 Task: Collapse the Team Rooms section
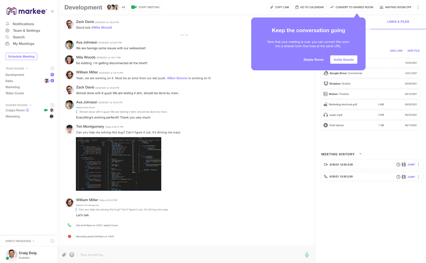27,69
